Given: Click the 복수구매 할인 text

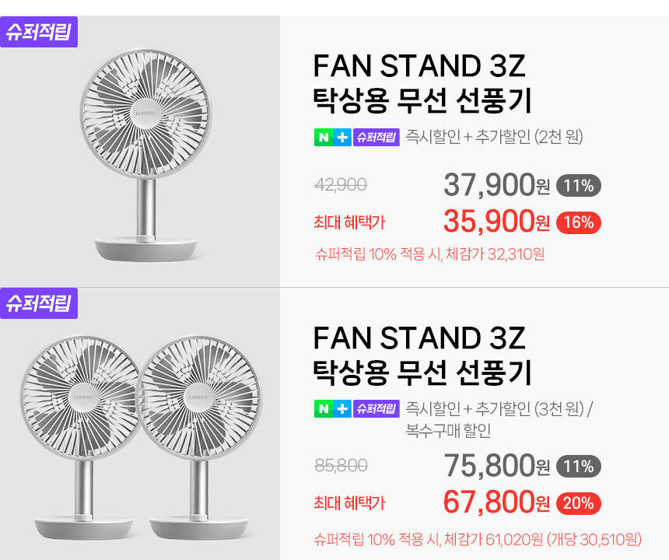Looking at the screenshot, I should 448,430.
